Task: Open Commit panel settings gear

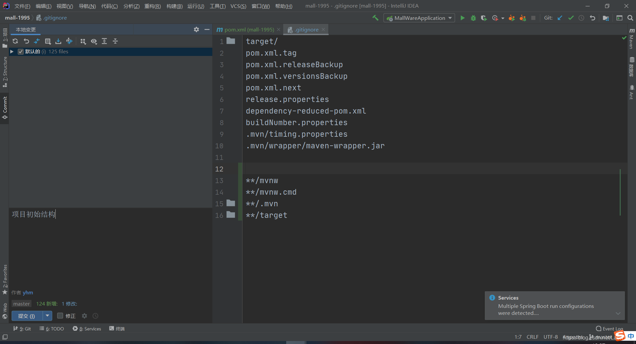Action: click(x=196, y=29)
